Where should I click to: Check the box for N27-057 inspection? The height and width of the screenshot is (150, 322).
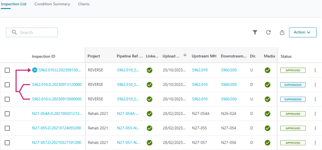(7, 143)
